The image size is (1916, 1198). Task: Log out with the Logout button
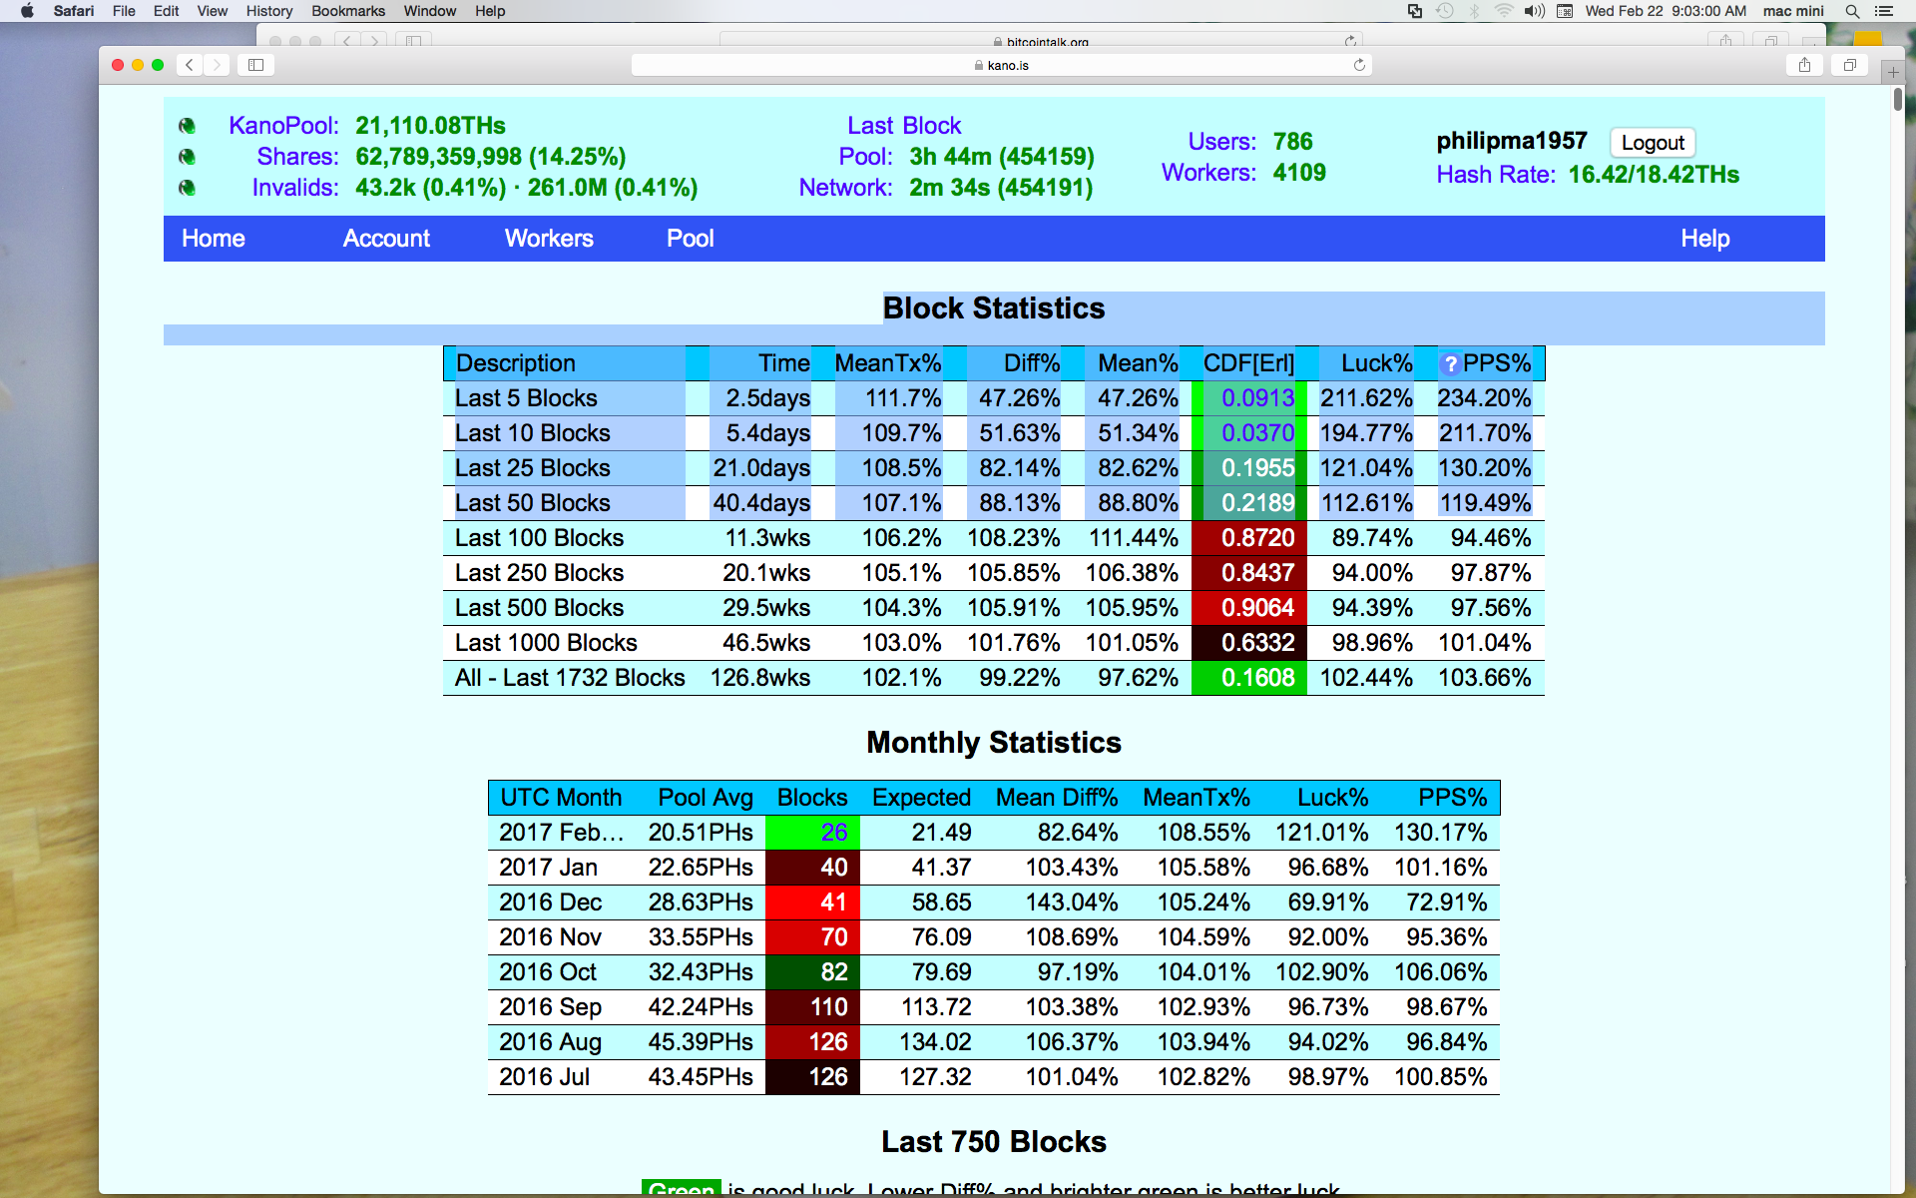pos(1653,142)
